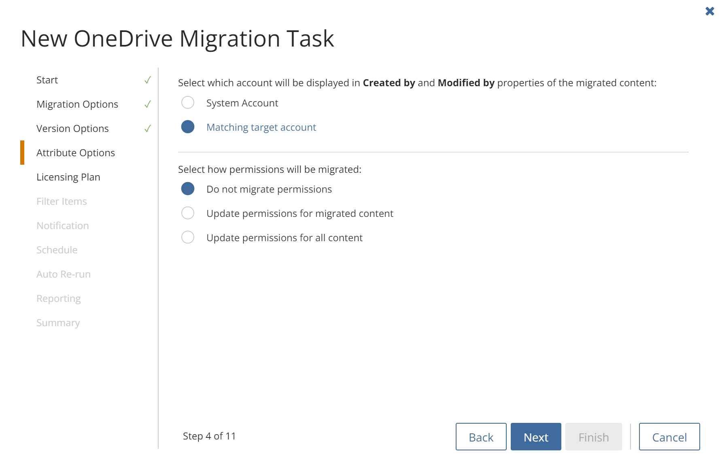Image resolution: width=722 pixels, height=469 pixels.
Task: Open the Auto Re-run step
Action: (64, 274)
